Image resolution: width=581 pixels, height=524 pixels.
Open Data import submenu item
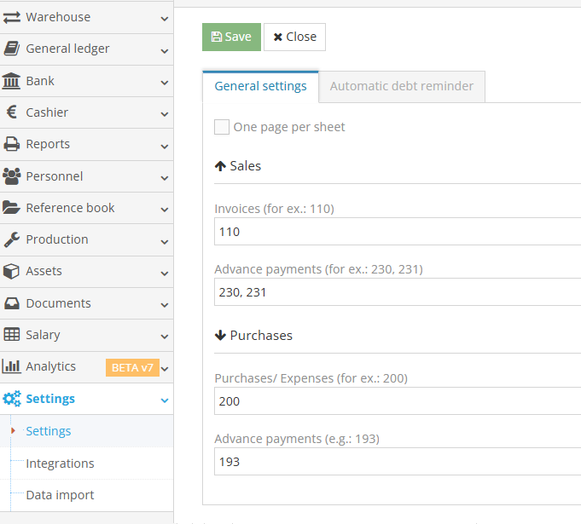(60, 495)
